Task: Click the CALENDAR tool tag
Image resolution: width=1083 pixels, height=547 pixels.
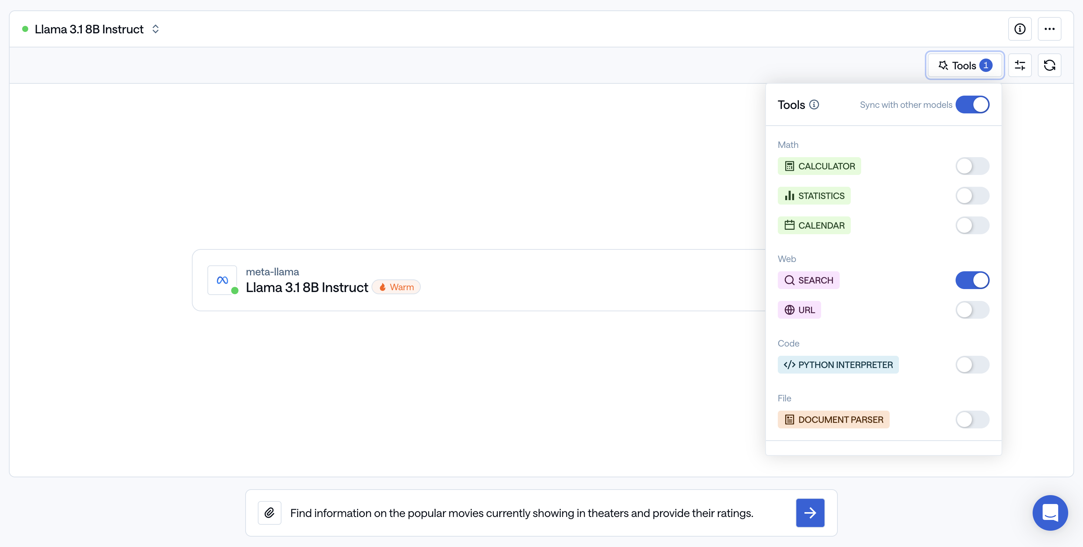Action: (x=814, y=226)
